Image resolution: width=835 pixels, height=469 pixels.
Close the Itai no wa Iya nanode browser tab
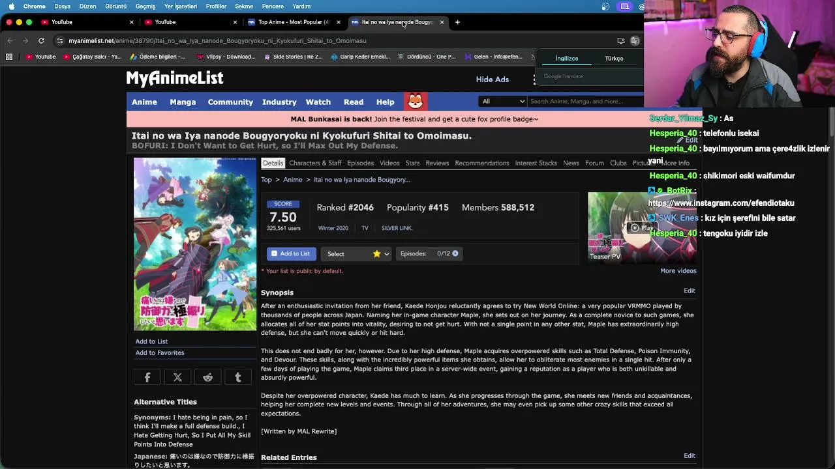[x=442, y=22]
